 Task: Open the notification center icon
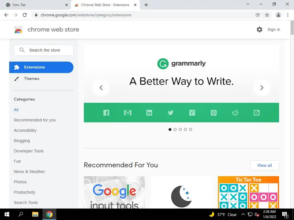click(x=285, y=215)
